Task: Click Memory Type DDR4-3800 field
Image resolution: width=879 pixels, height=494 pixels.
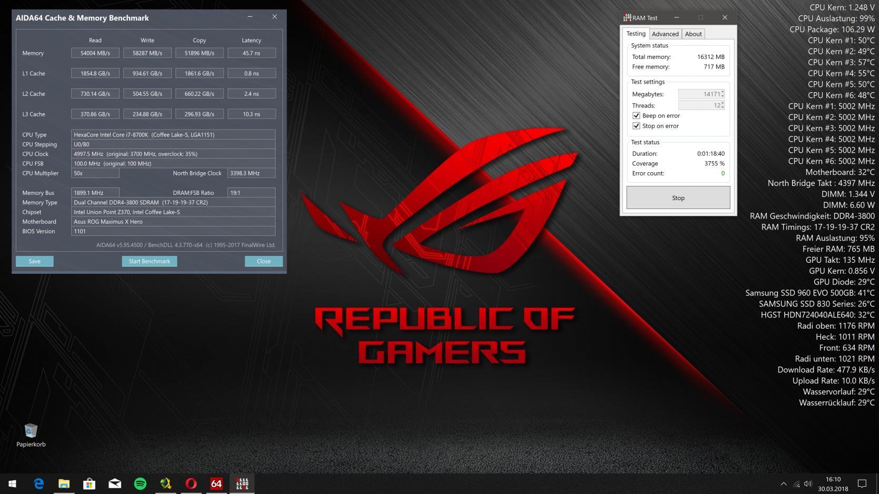Action: point(173,202)
